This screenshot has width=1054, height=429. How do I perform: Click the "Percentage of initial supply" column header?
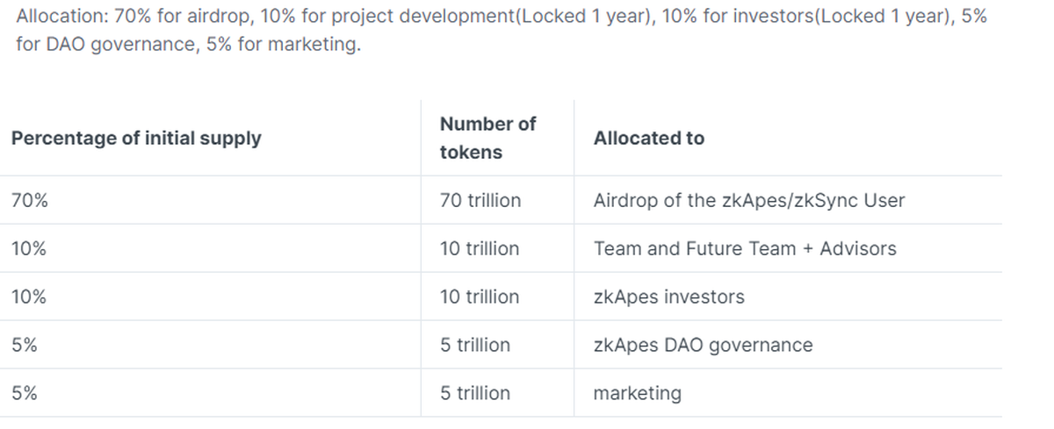(136, 139)
